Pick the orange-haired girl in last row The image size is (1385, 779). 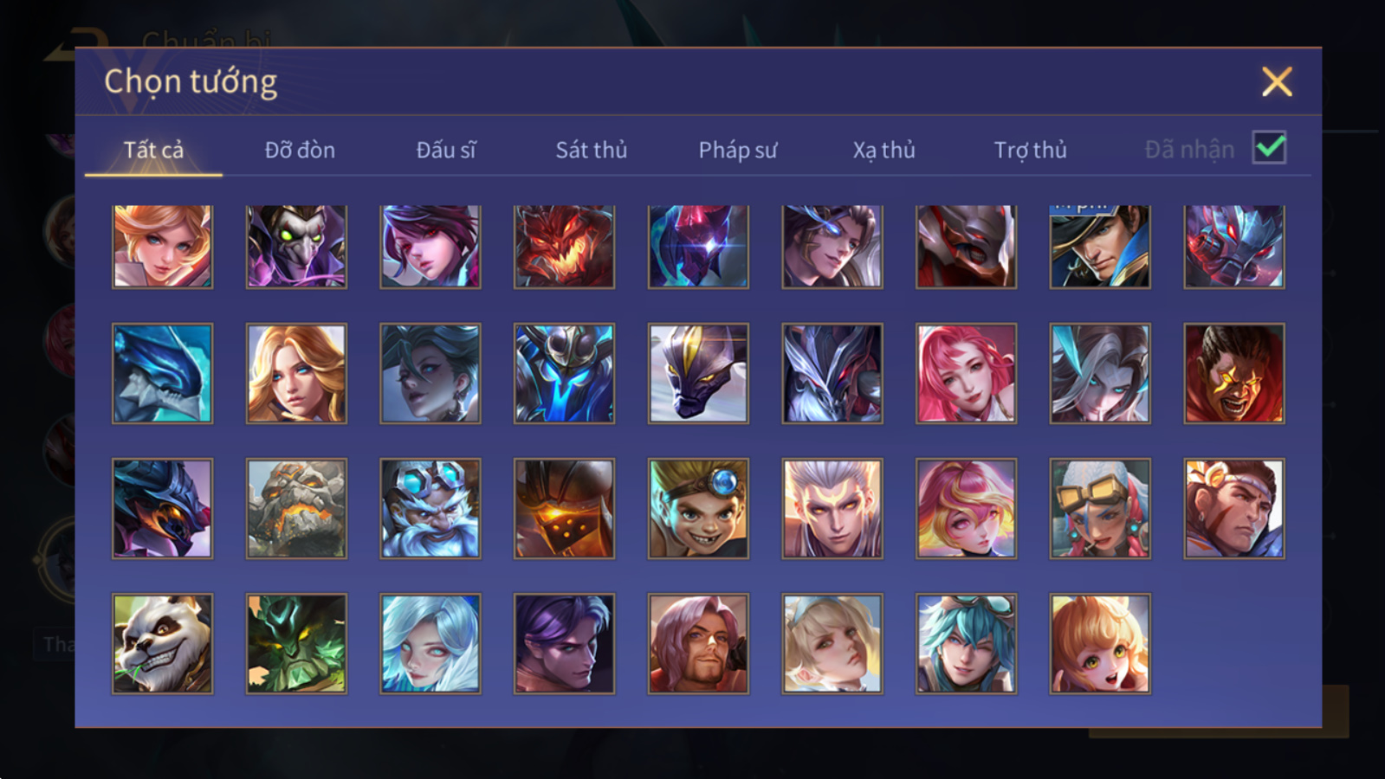tap(1100, 643)
